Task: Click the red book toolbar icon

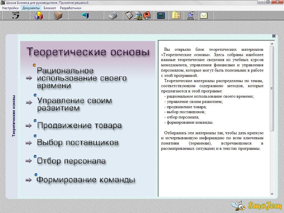Action: point(147,16)
